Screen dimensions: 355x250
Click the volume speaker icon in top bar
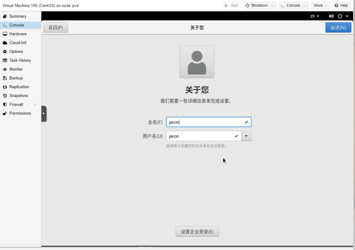(x=331, y=16)
